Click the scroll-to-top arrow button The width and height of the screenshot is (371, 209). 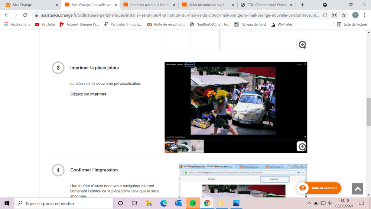click(x=357, y=189)
